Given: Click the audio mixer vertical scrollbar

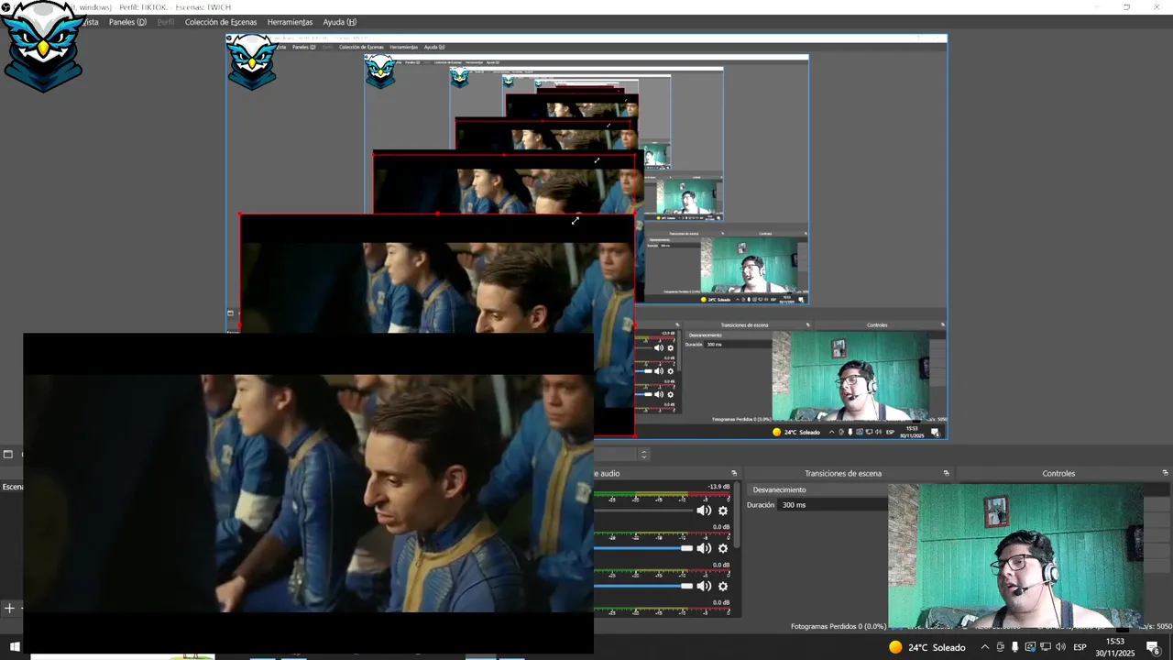Looking at the screenshot, I should click(736, 515).
